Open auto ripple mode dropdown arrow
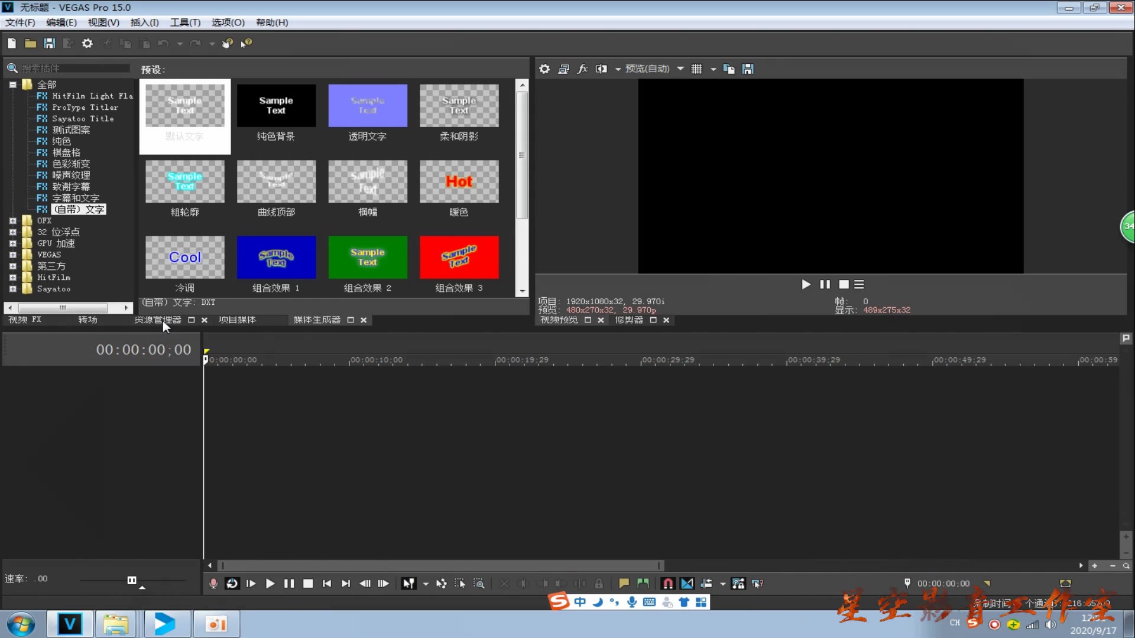1135x638 pixels. [x=722, y=584]
